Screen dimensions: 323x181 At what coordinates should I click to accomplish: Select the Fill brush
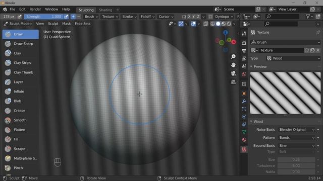(x=20, y=139)
